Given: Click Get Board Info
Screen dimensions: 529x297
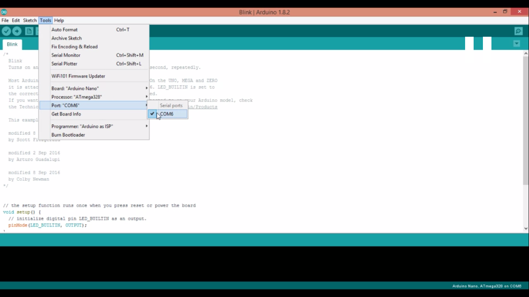Looking at the screenshot, I should tap(65, 114).
